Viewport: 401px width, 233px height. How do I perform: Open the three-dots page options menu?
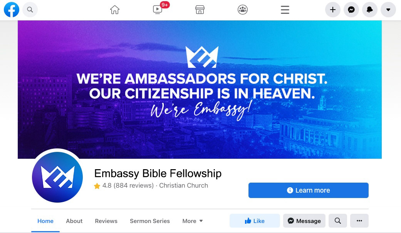pyautogui.click(x=359, y=221)
